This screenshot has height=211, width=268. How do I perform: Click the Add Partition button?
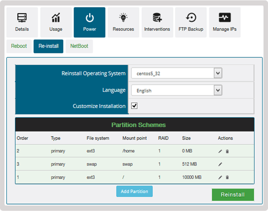[134, 191]
